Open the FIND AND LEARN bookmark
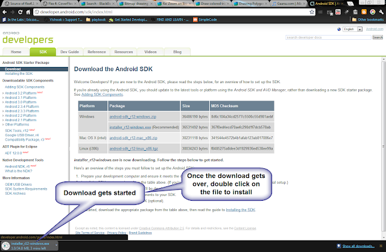 tap(170, 19)
